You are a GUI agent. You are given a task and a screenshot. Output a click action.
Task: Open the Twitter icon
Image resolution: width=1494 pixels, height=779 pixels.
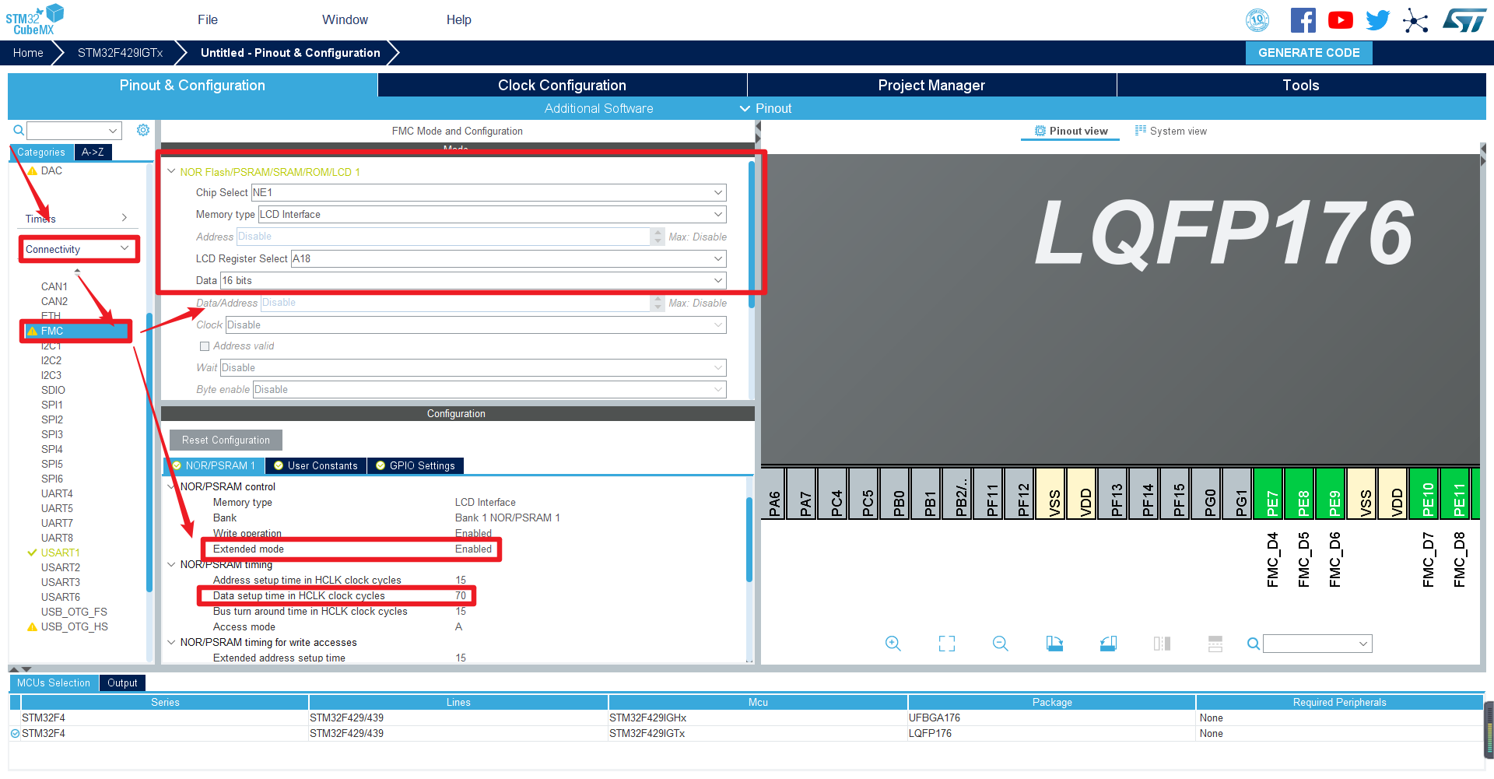click(1377, 20)
